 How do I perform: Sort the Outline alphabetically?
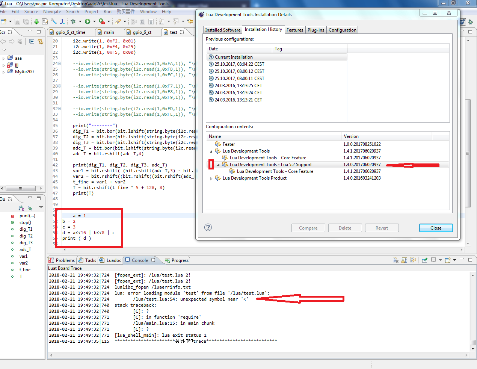coord(21,208)
